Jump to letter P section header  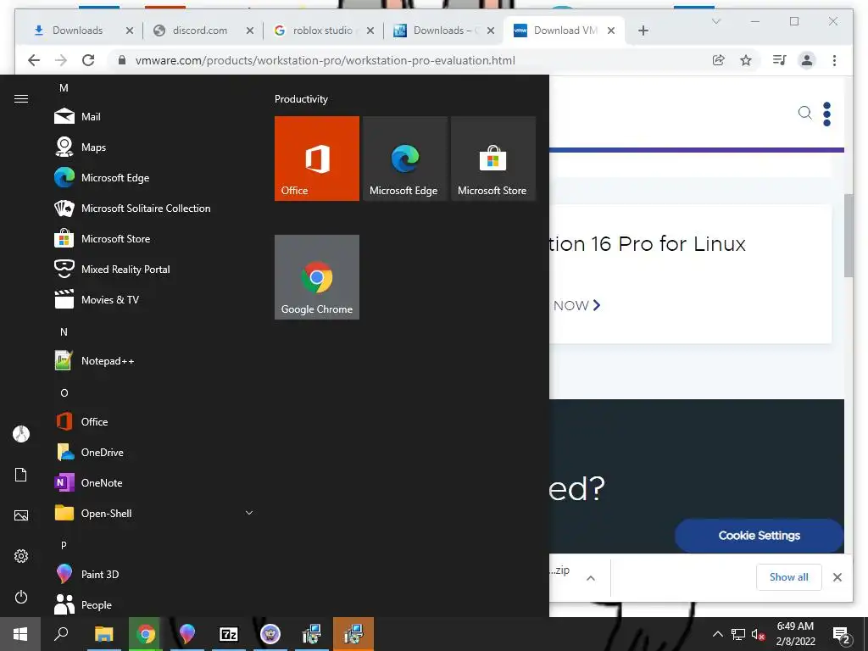click(x=64, y=545)
